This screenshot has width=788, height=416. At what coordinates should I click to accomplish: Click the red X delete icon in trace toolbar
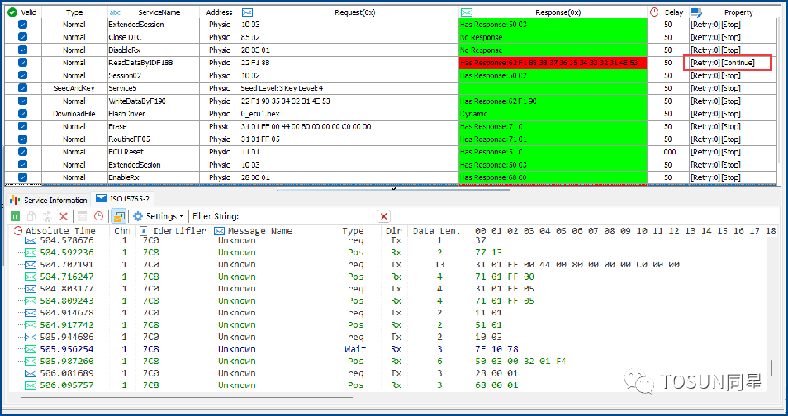(x=64, y=216)
